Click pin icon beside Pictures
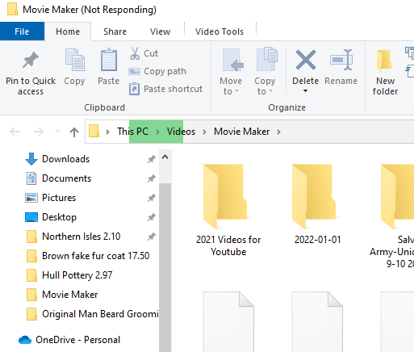414x352 pixels. 152,198
